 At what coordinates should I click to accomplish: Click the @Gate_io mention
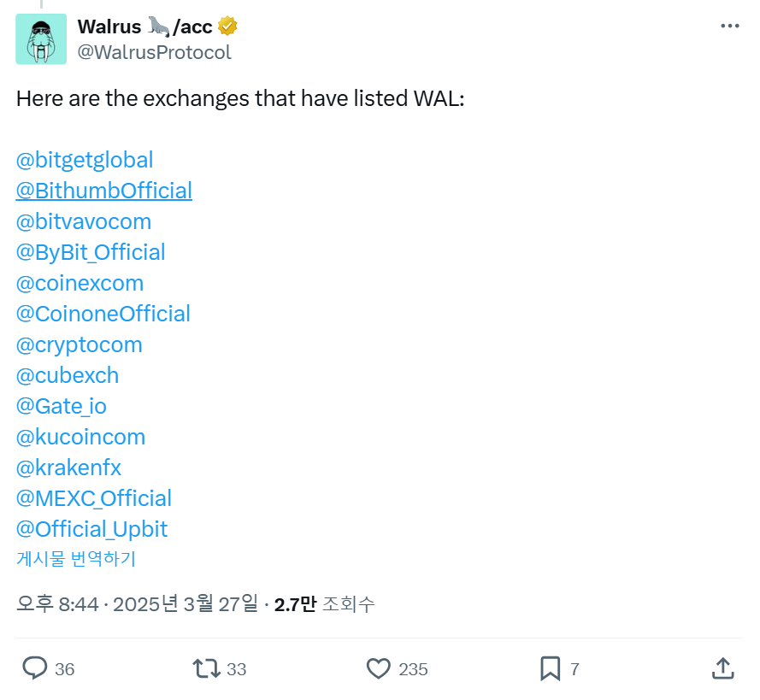point(62,406)
